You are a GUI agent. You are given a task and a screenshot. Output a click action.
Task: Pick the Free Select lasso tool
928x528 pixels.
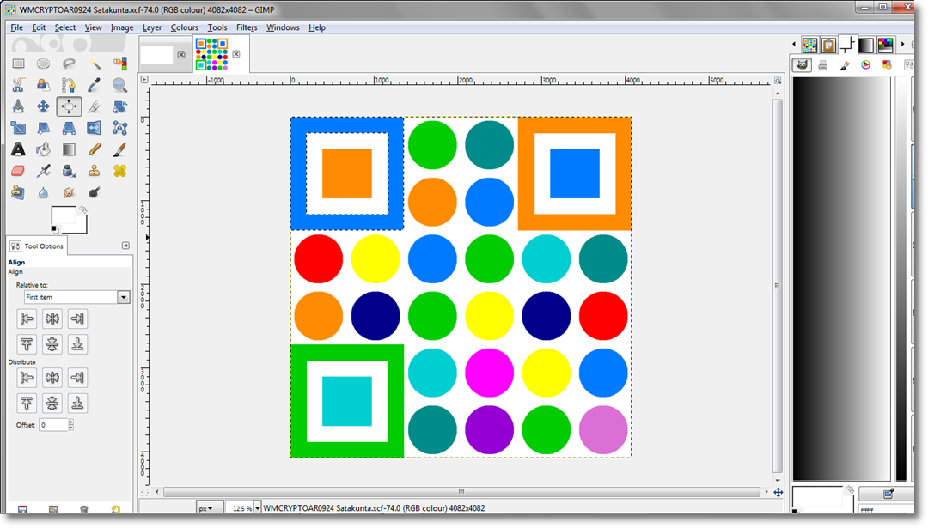pyautogui.click(x=69, y=64)
